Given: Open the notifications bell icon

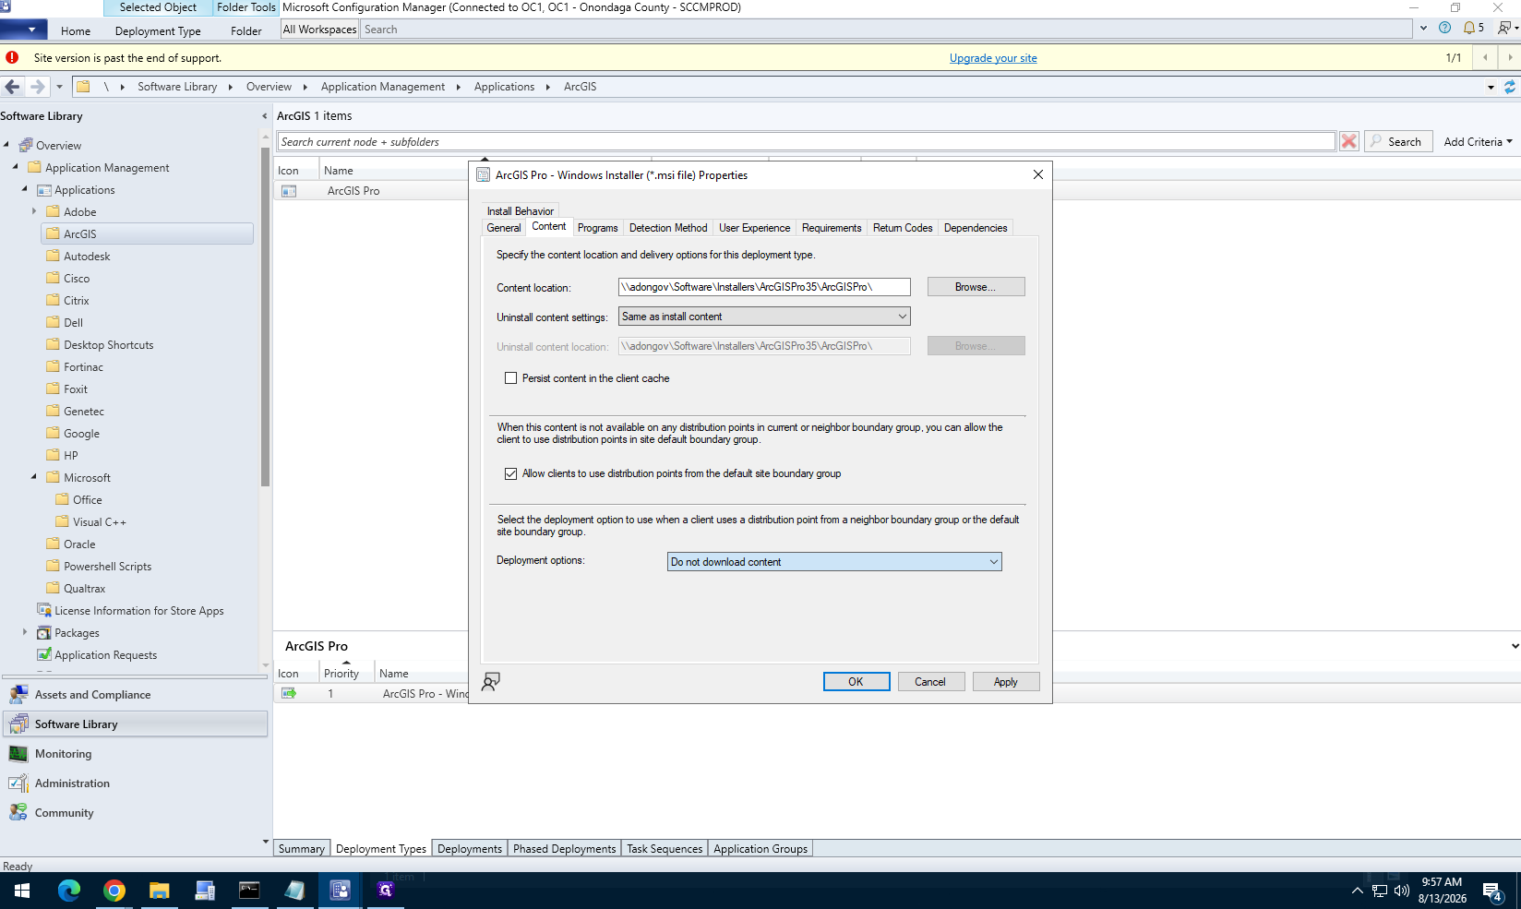Looking at the screenshot, I should 1469,28.
